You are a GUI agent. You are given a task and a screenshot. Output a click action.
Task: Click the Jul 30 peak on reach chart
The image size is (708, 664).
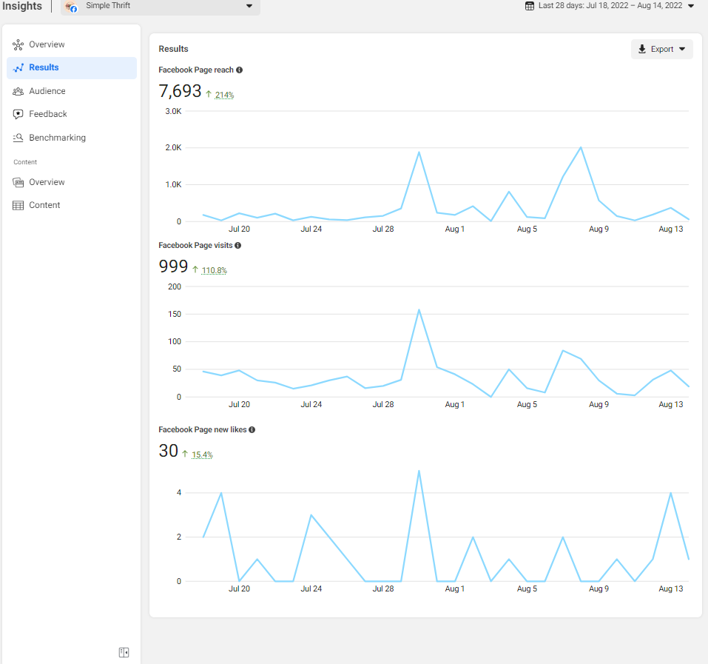click(419, 152)
